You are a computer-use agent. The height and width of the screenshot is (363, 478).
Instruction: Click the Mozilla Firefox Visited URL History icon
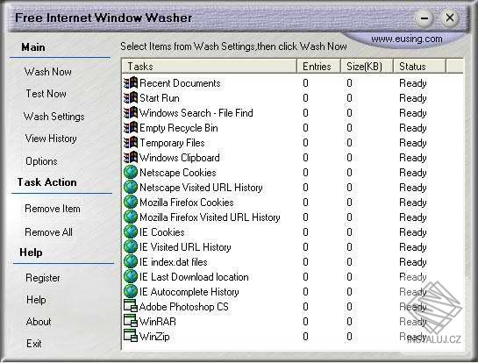131,217
